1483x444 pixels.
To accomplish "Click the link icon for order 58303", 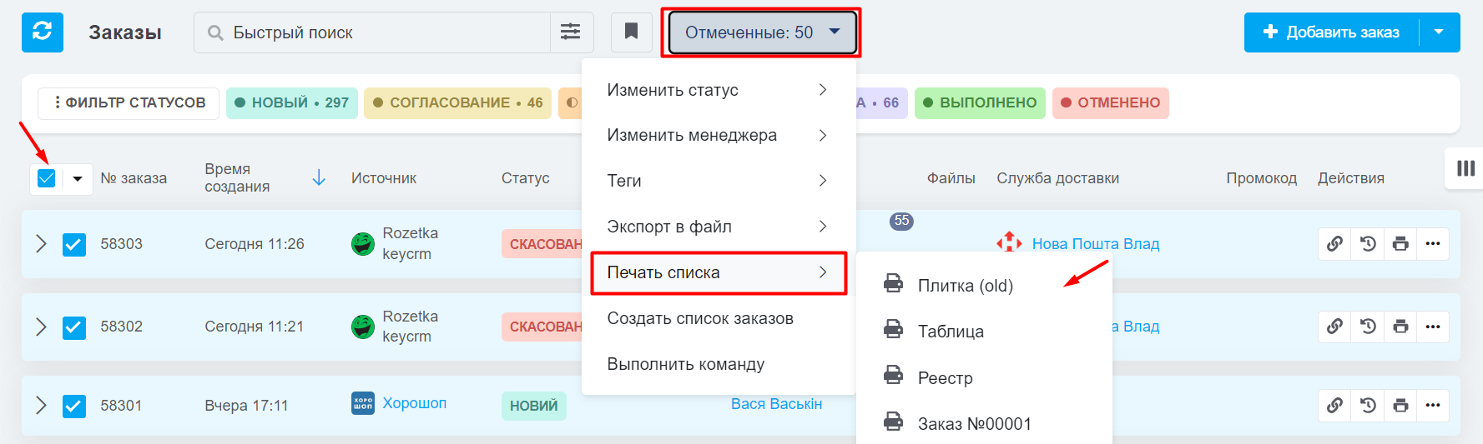I will (1334, 244).
